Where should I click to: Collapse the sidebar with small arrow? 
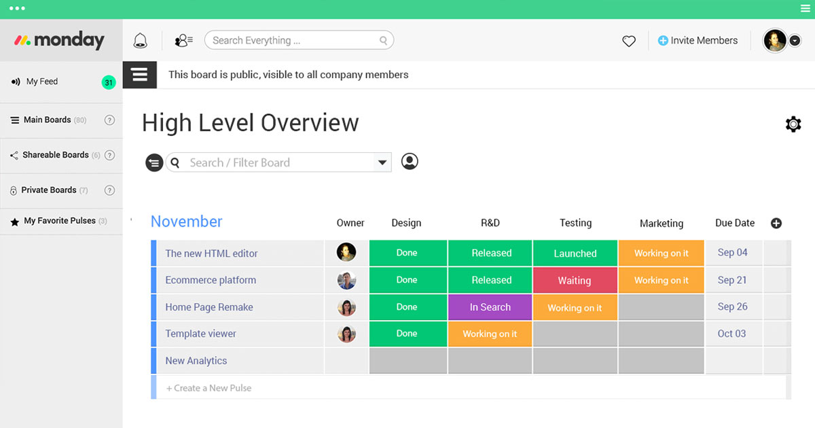tap(130, 219)
